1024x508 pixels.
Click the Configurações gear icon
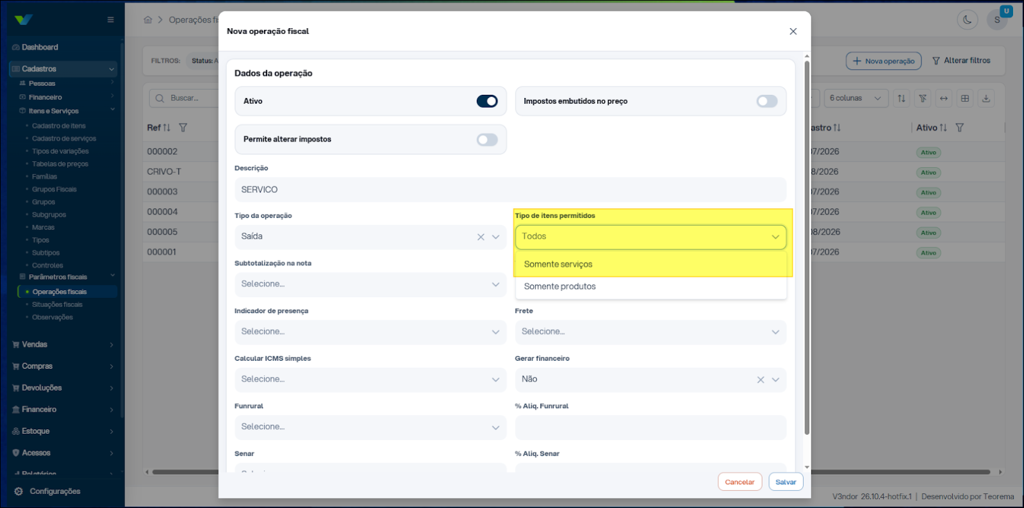19,491
